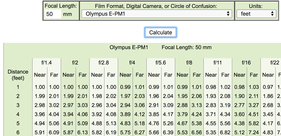Open the Olympus E-PM1 camera format dropdown
The image size is (281, 136).
[157, 14]
